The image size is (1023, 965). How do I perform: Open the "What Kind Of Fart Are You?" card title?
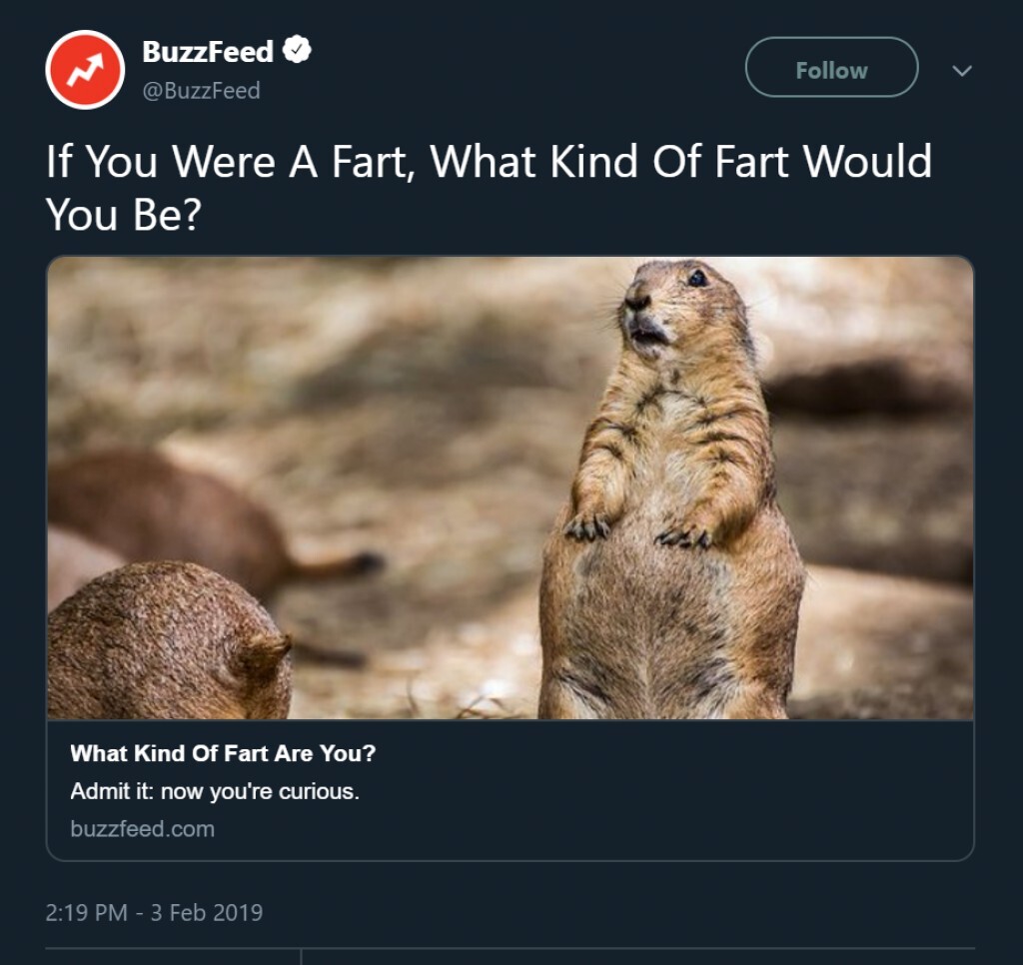(x=223, y=753)
